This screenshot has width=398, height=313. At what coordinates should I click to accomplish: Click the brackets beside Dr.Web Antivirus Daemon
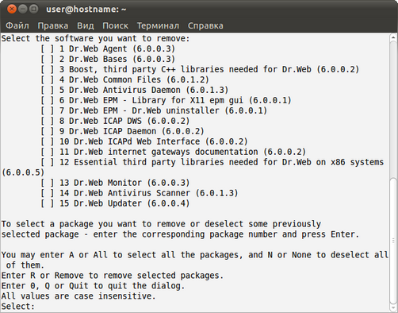[x=48, y=90]
